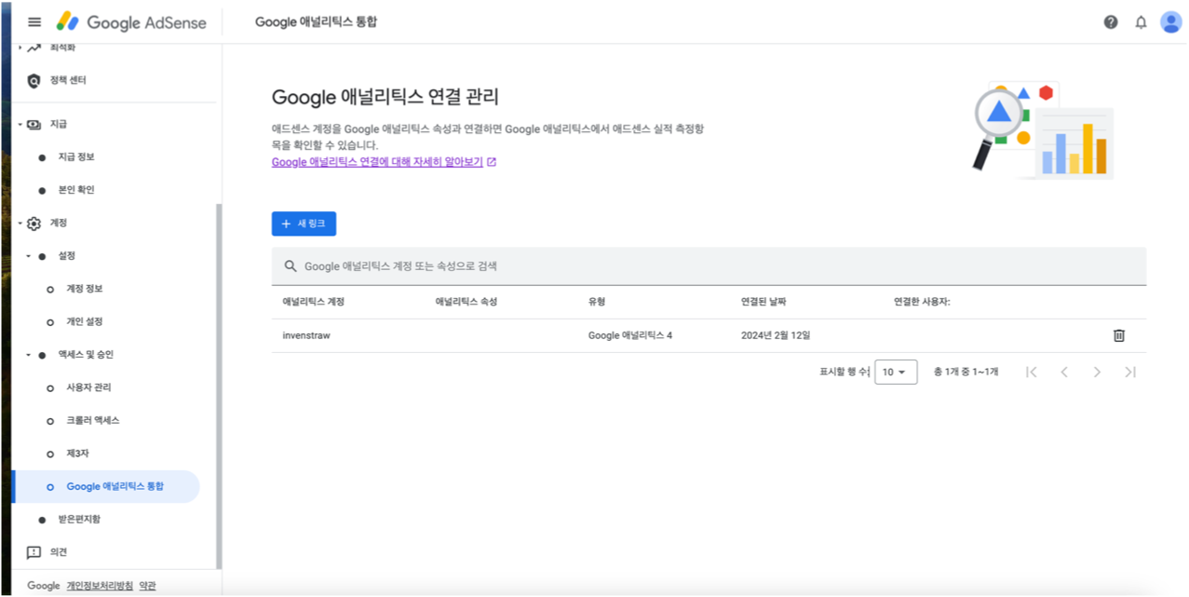Image resolution: width=1189 pixels, height=597 pixels.
Task: Open the notifications bell
Action: coord(1141,22)
